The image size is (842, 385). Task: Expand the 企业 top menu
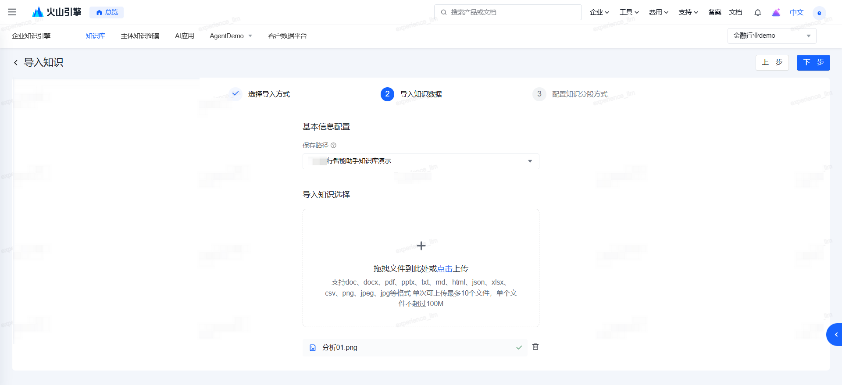click(x=599, y=12)
